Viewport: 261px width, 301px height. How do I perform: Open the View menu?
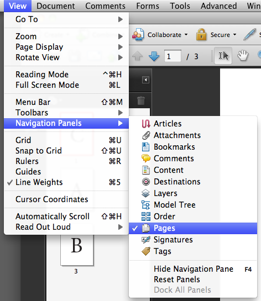tap(18, 6)
